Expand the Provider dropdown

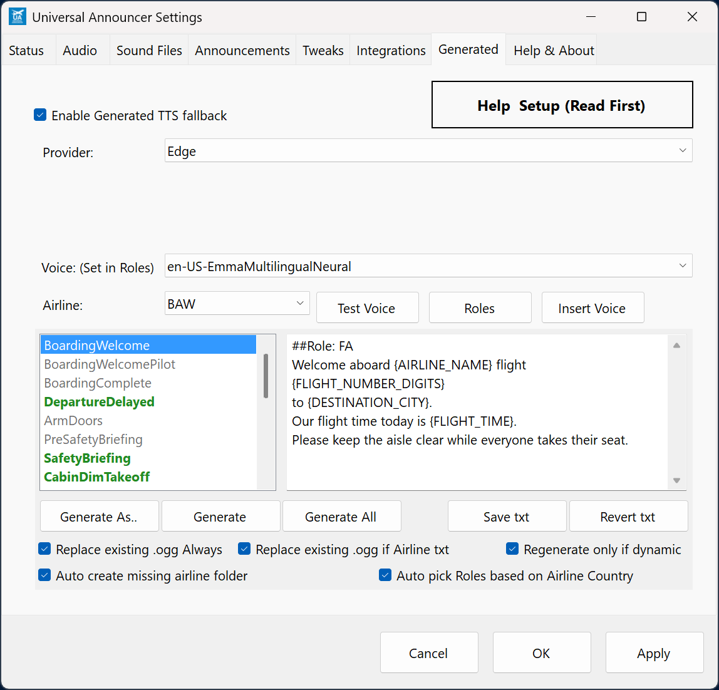click(x=428, y=151)
